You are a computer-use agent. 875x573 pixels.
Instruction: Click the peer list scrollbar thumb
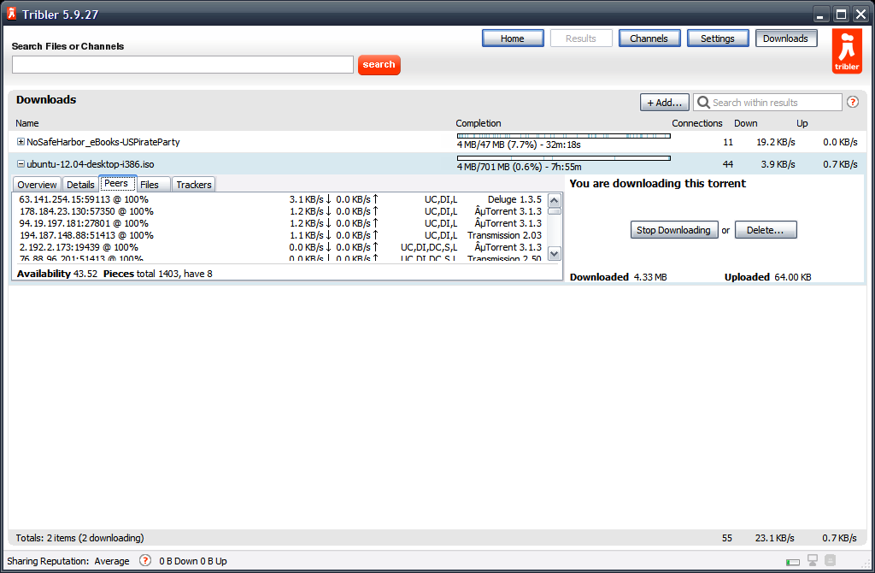[554, 211]
